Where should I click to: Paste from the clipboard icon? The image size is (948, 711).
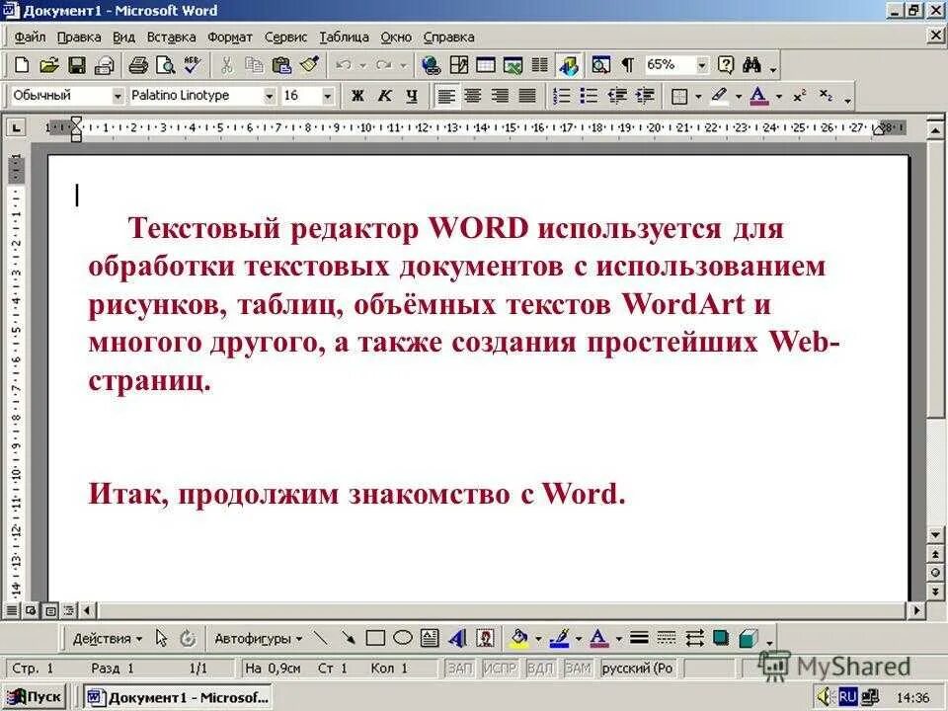(x=281, y=65)
